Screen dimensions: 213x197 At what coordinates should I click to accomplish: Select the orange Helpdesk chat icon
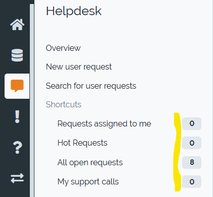coord(17,86)
